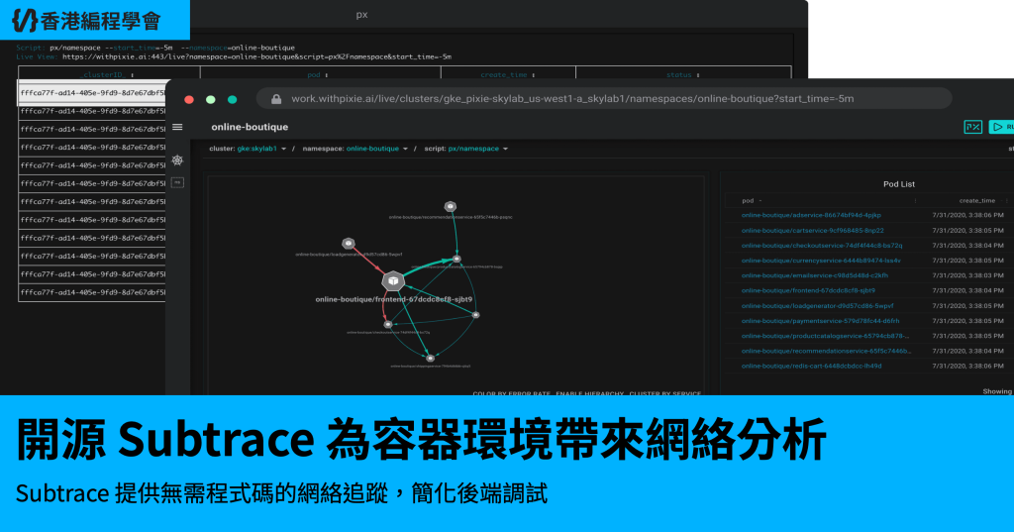Open cartservice-9cf968485-8np22 pod link
The height and width of the screenshot is (532, 1014).
point(812,231)
